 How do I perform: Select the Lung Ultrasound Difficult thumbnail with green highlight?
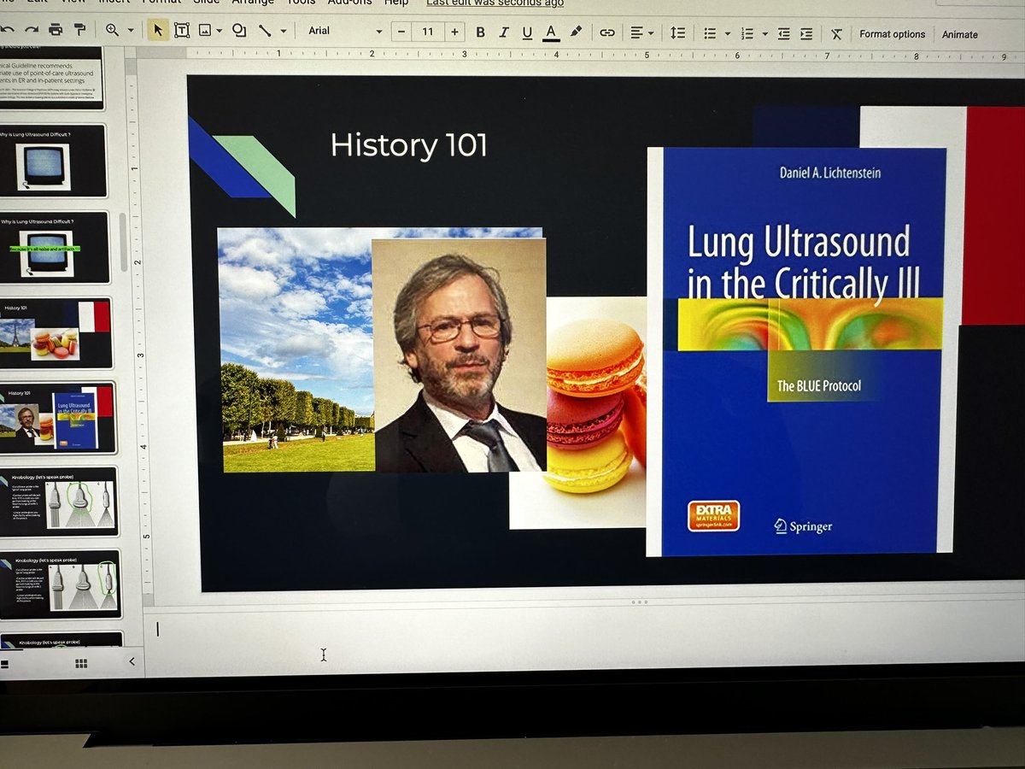[55, 248]
